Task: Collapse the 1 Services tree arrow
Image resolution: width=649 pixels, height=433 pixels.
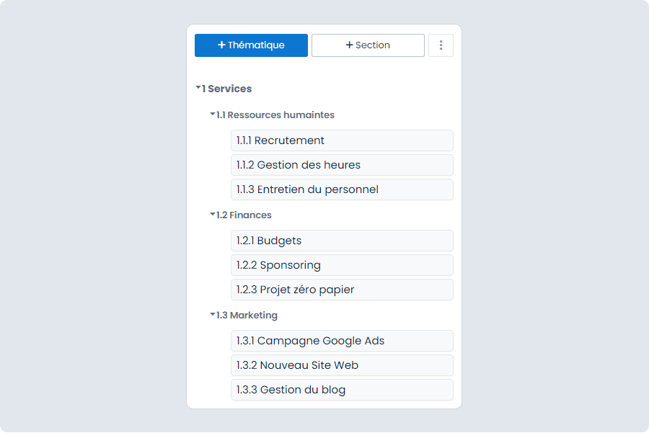Action: coord(198,87)
